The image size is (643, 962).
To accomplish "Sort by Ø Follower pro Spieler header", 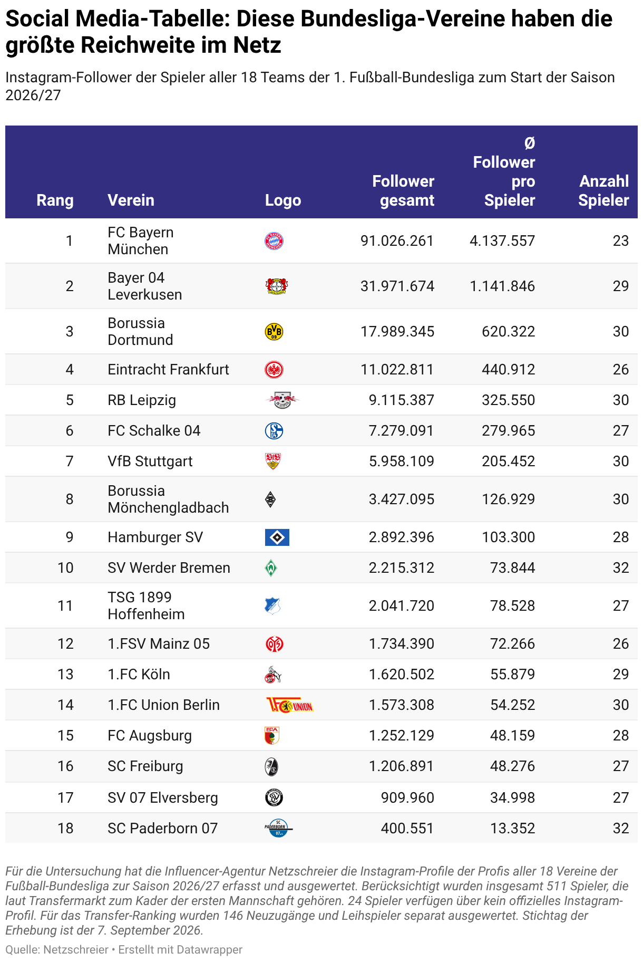I will 504,172.
